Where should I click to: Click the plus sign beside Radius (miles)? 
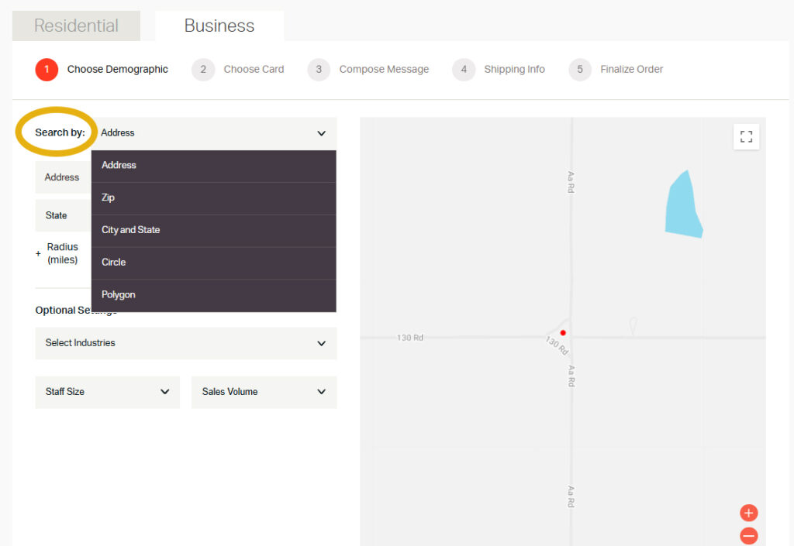pos(38,253)
